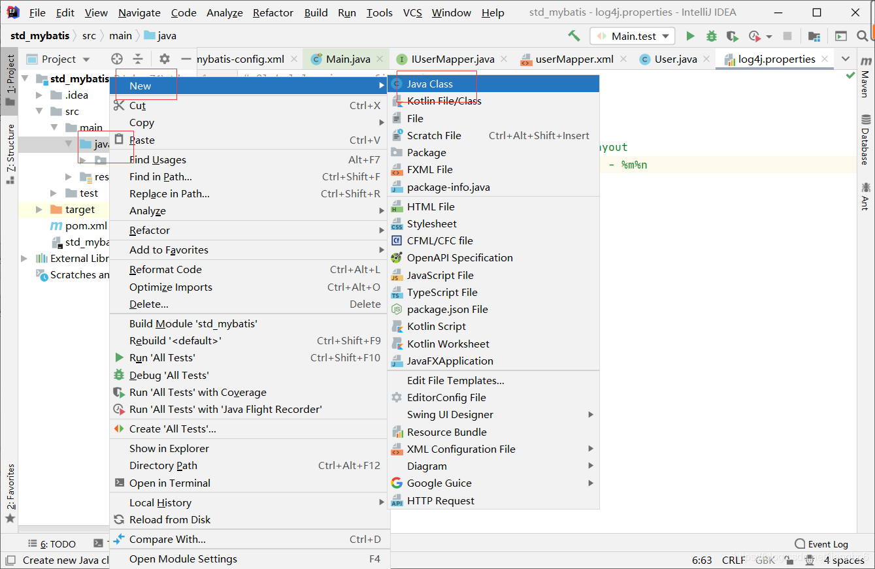Click CRLF line separator in status bar
The width and height of the screenshot is (875, 569).
coord(734,561)
